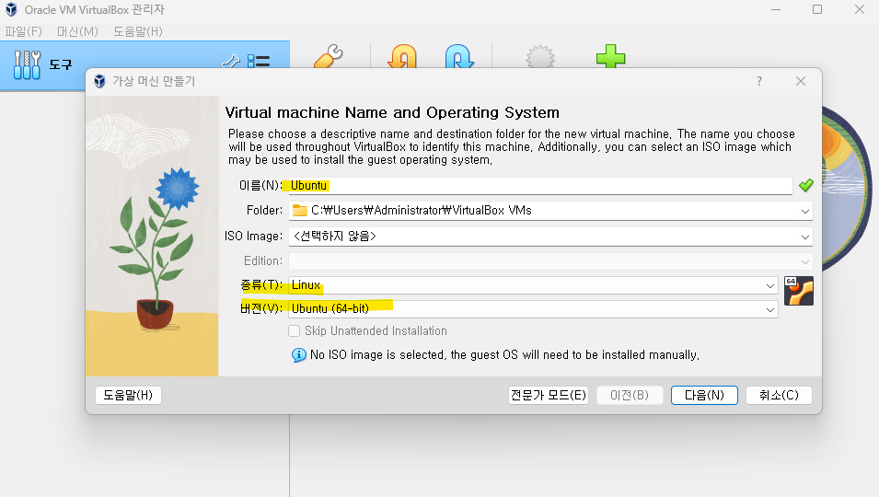Screen dimensions: 879x497
Task: Click the dialog question mark help icon
Action: point(759,81)
